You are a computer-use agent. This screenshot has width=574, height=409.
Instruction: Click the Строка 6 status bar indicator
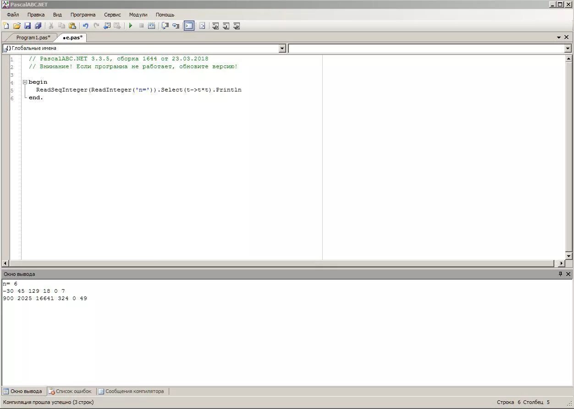[x=509, y=402]
